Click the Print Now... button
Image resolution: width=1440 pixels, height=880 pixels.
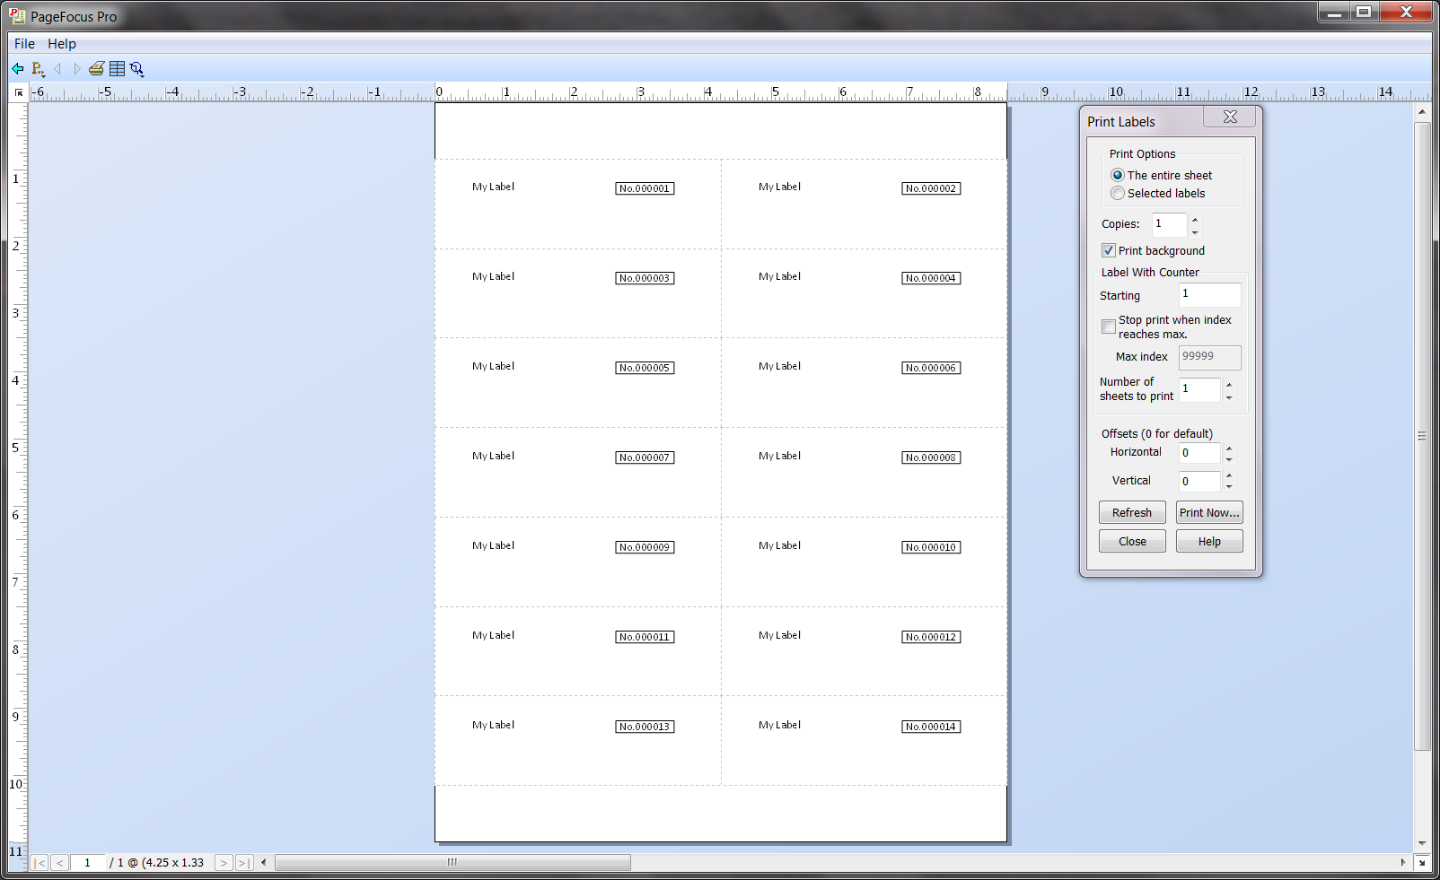(x=1209, y=512)
